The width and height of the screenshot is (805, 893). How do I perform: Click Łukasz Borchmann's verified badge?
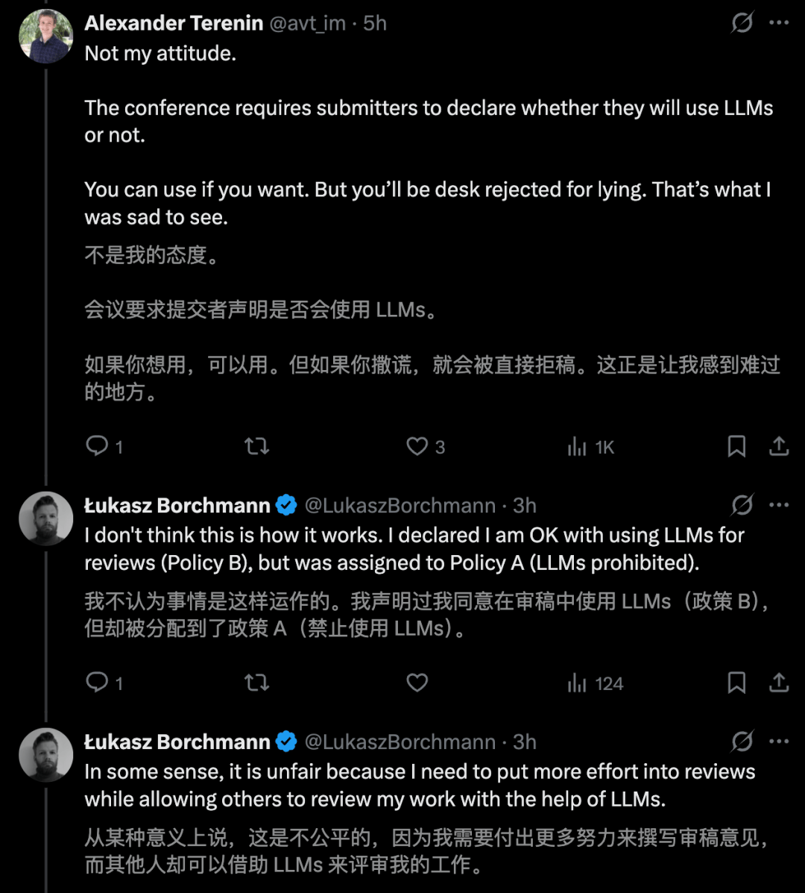coord(285,505)
